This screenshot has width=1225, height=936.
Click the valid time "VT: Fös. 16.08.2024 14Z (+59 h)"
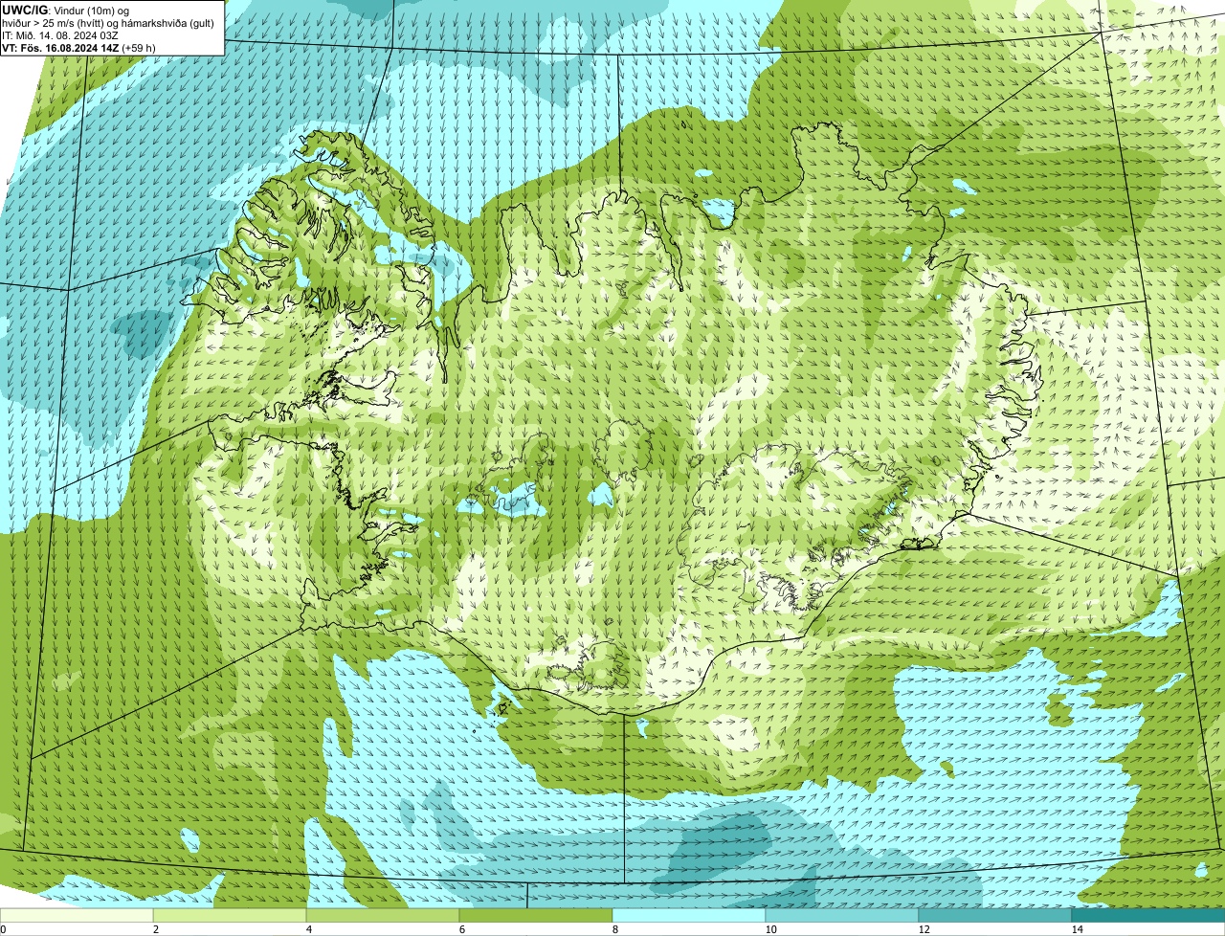click(79, 47)
